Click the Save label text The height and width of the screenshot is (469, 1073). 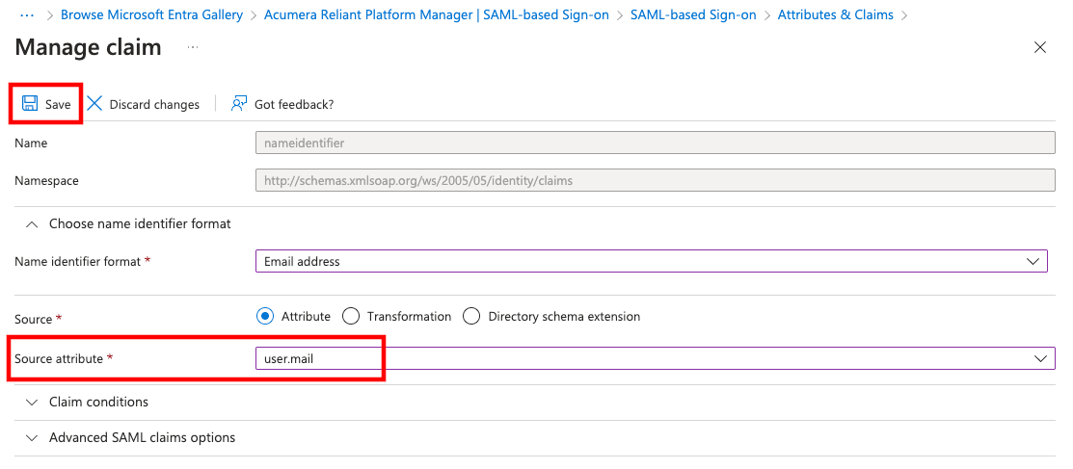tap(58, 104)
